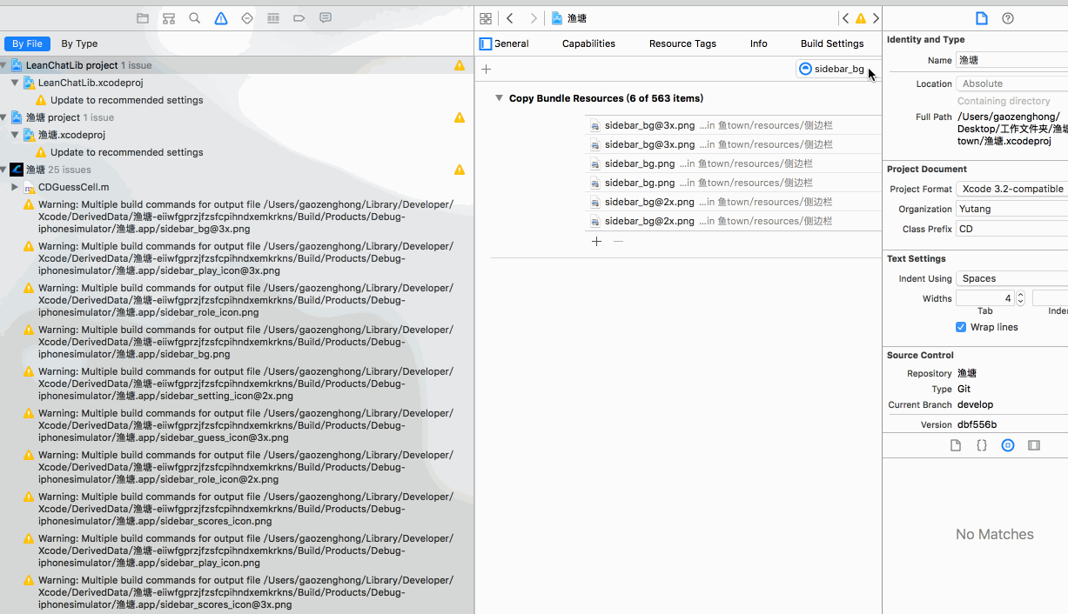
Task: Collapse the 渔塘.xcodeproj node
Action: coord(15,135)
